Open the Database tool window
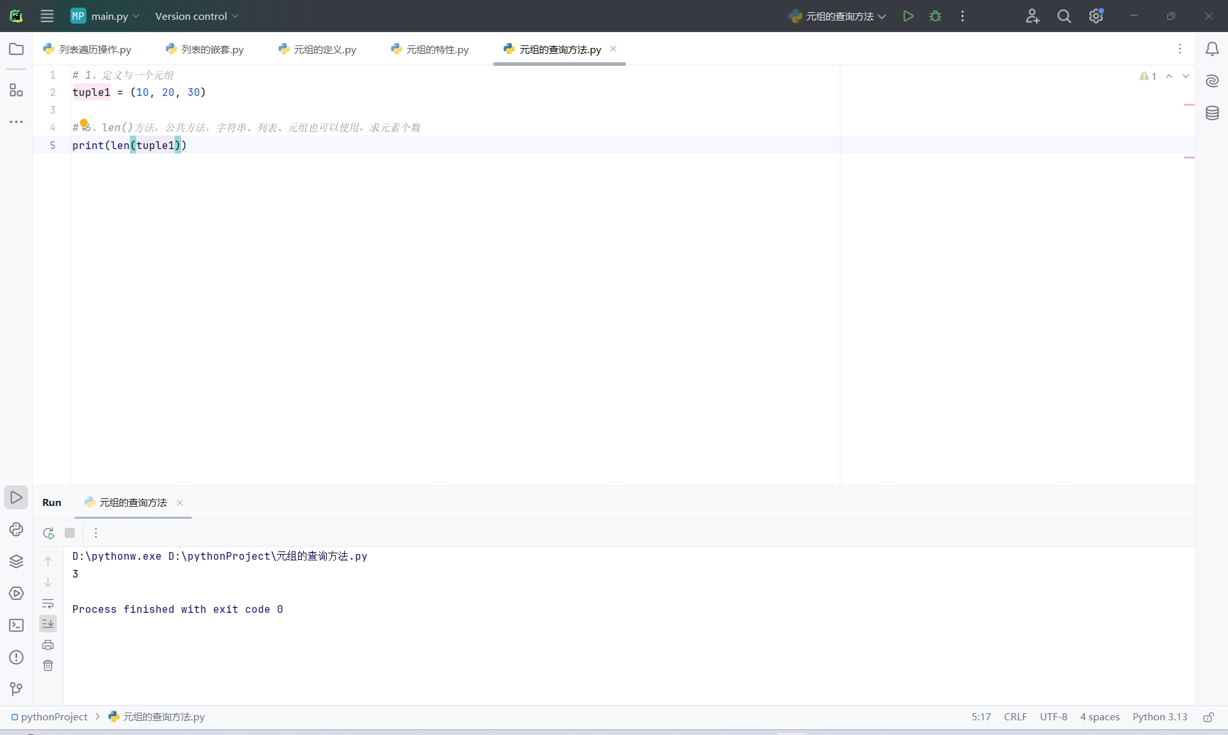The height and width of the screenshot is (735, 1228). click(x=1212, y=114)
